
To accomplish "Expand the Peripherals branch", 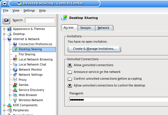I will point(4,110).
